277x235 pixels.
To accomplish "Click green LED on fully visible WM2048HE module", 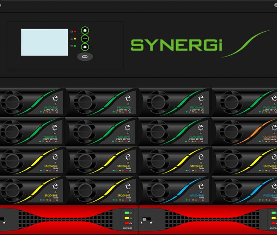I will pyautogui.click(x=187, y=200).
